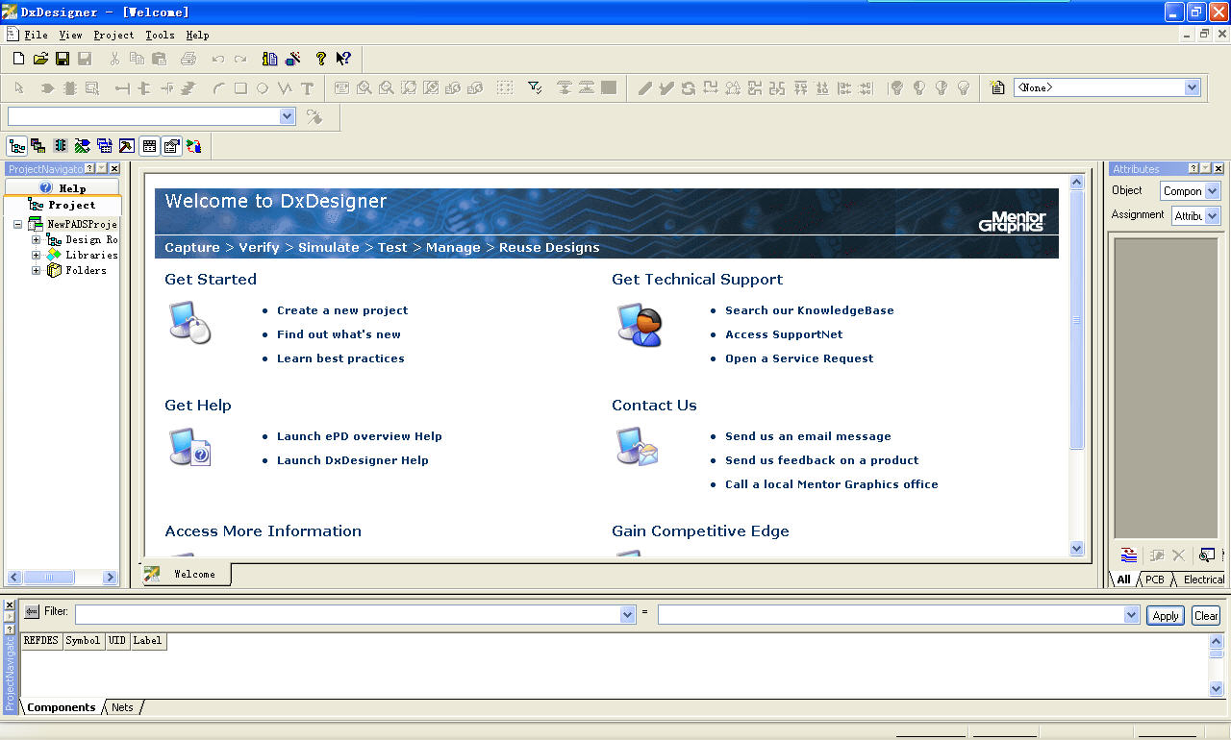Activate the What's This pointer help icon
Image resolution: width=1231 pixels, height=740 pixels.
click(343, 59)
